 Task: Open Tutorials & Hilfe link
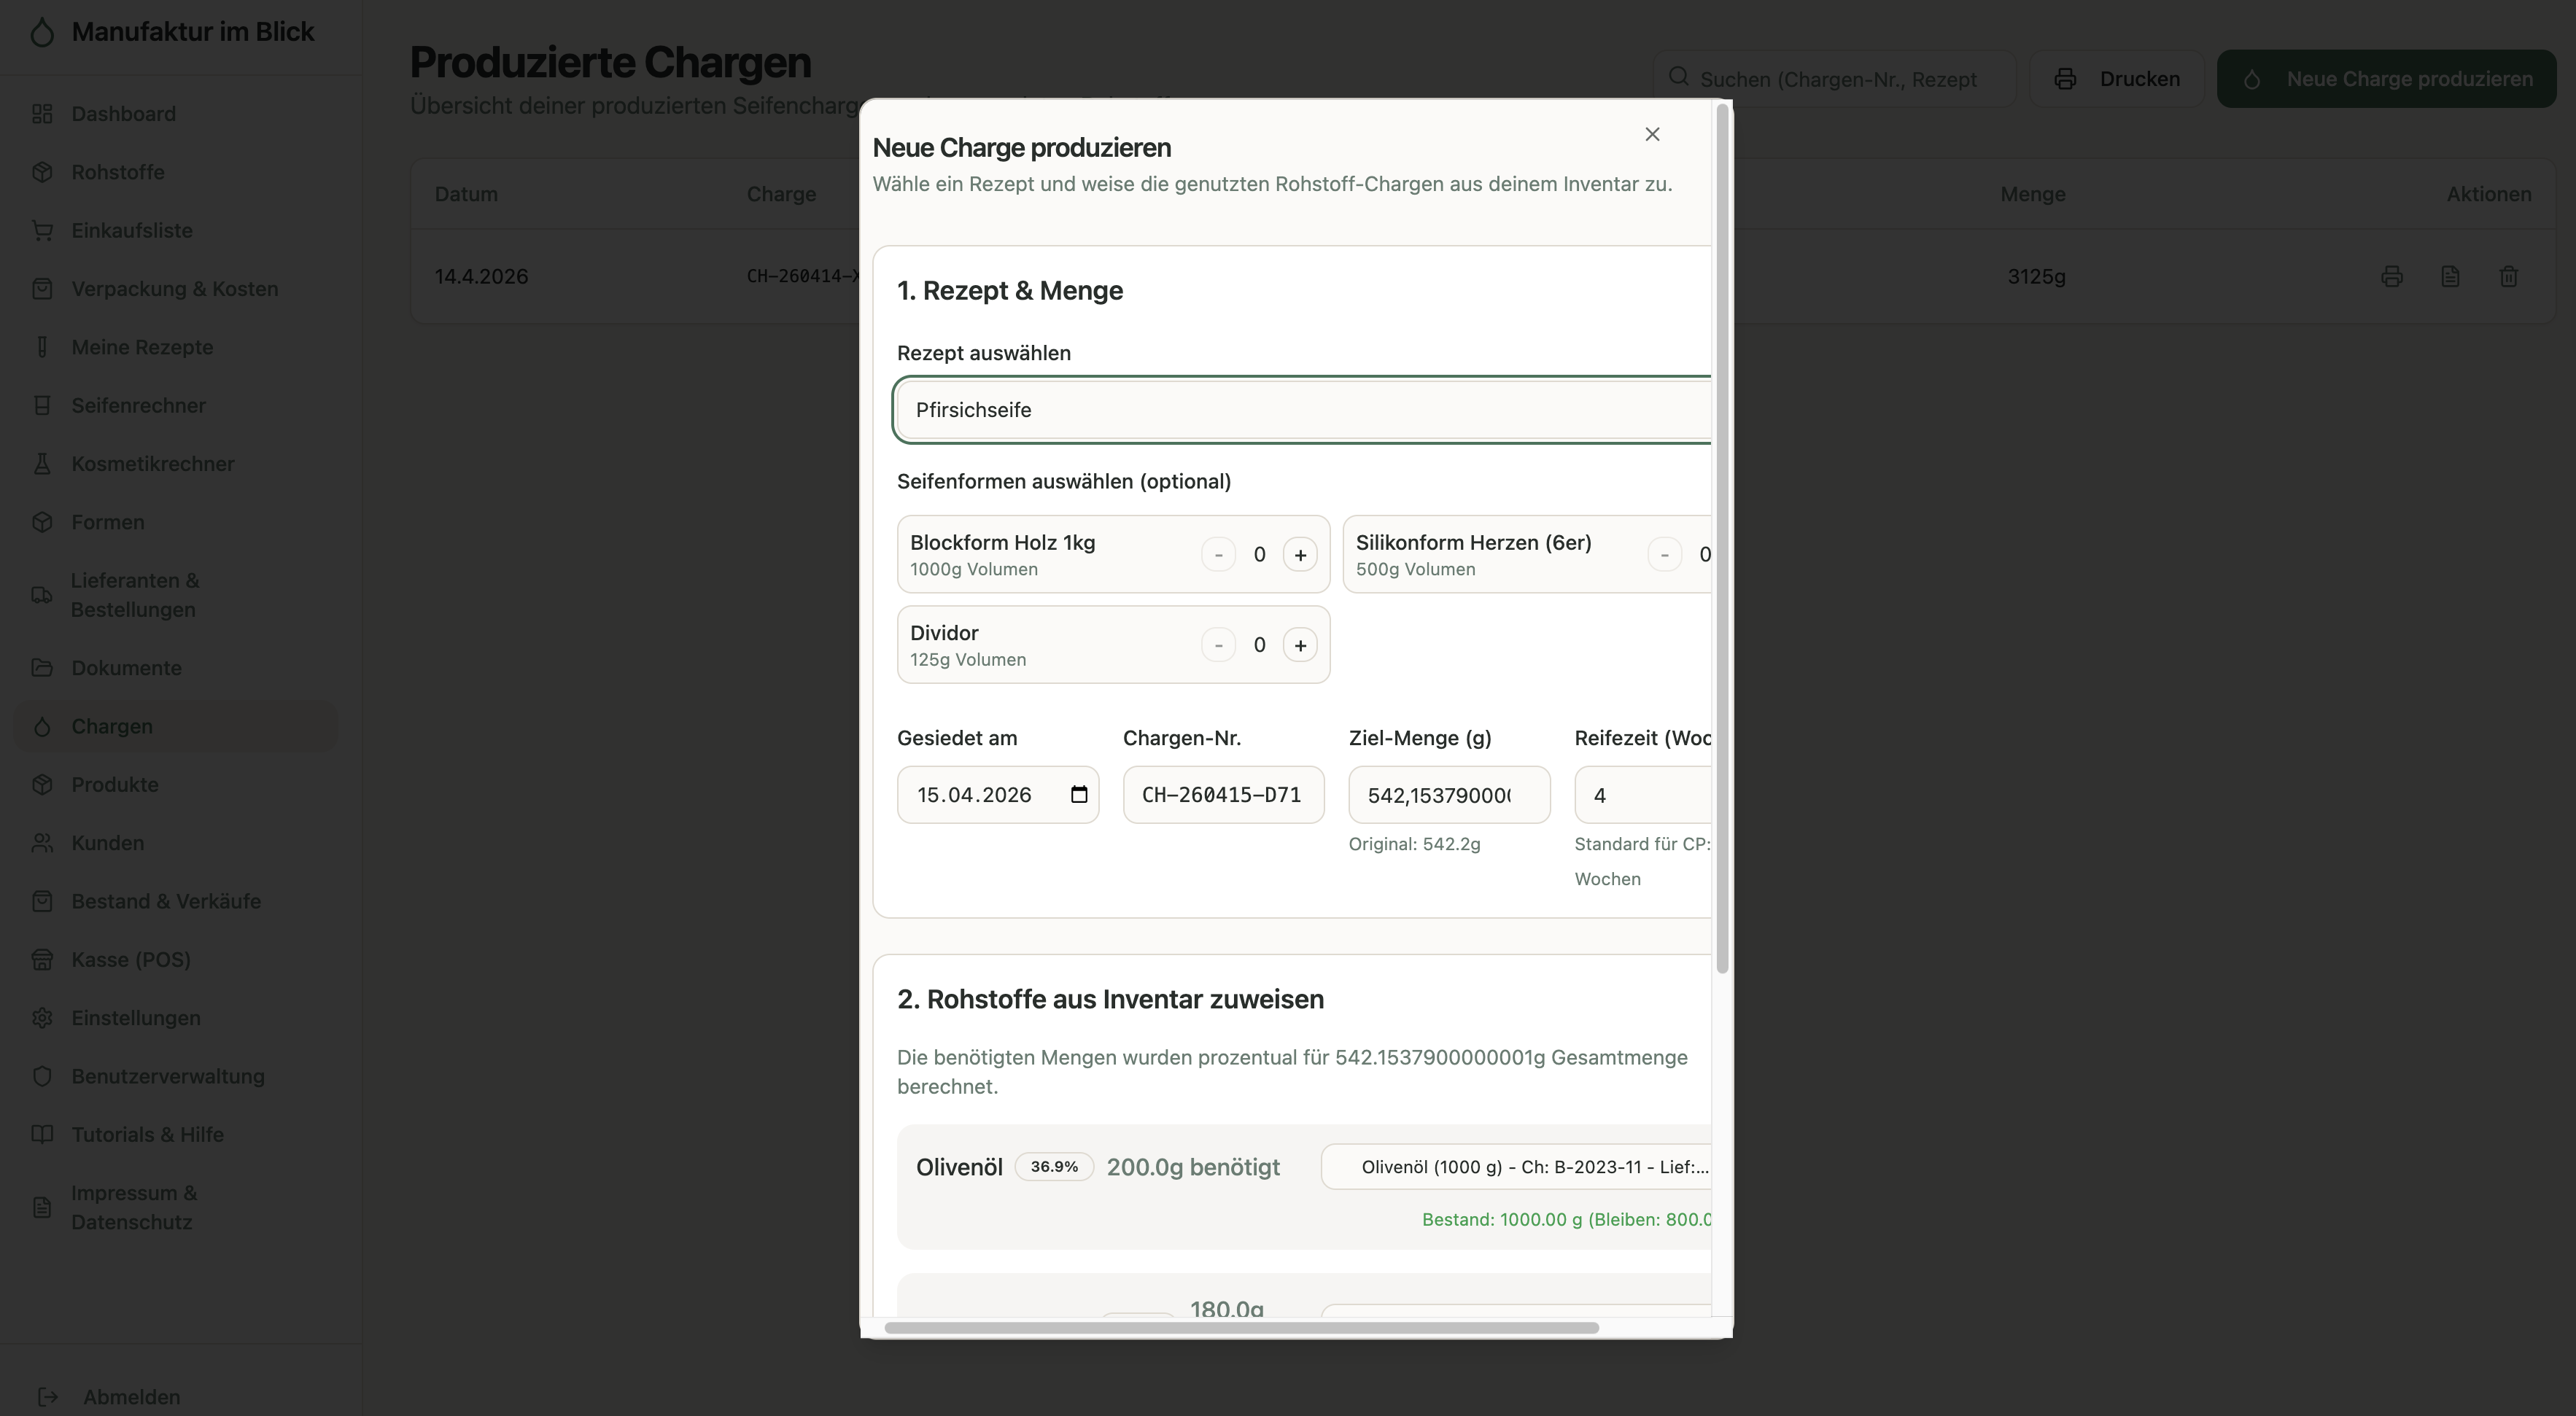(x=175, y=1135)
